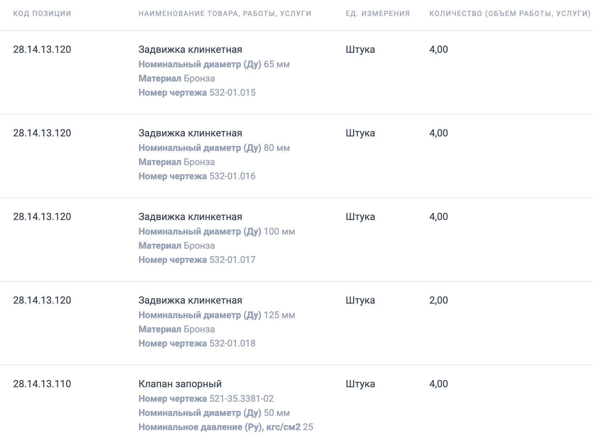This screenshot has height=440, width=593.
Task: Click 'Штука' unit in Клапан запорный row
Action: pos(360,384)
